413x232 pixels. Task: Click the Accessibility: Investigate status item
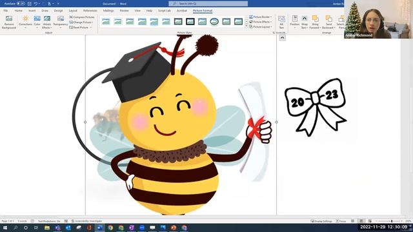tap(86, 221)
